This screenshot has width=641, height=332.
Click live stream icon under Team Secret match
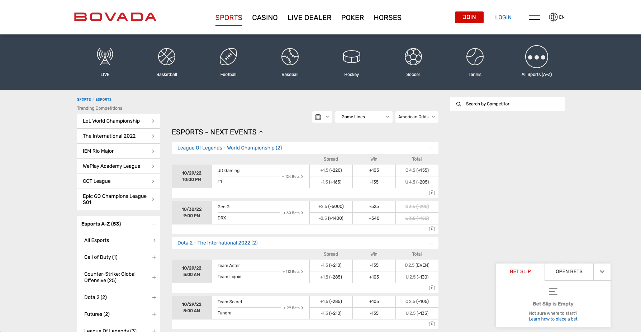[432, 324]
